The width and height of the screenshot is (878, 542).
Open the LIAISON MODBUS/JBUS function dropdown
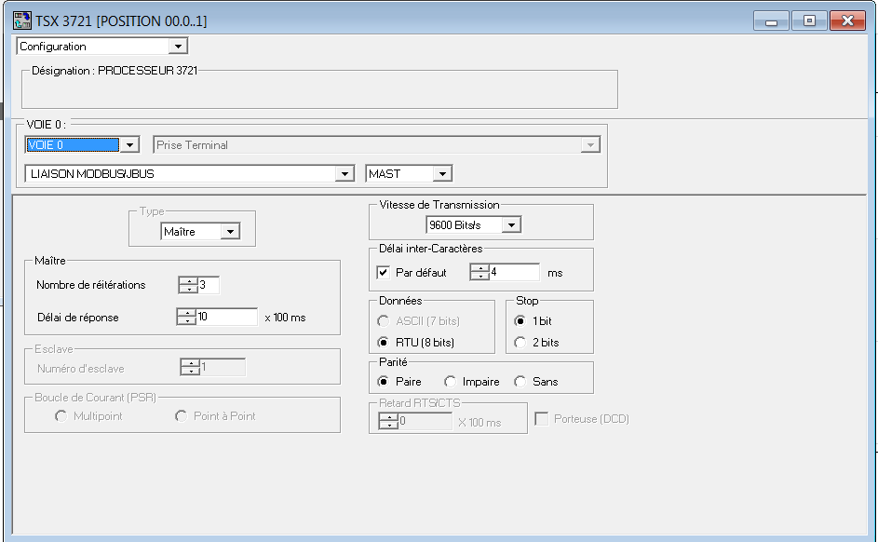(x=344, y=174)
